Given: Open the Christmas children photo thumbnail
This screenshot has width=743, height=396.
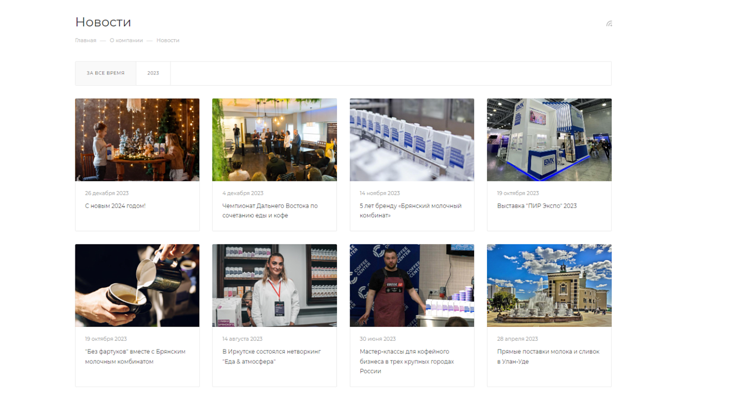Looking at the screenshot, I should [137, 140].
